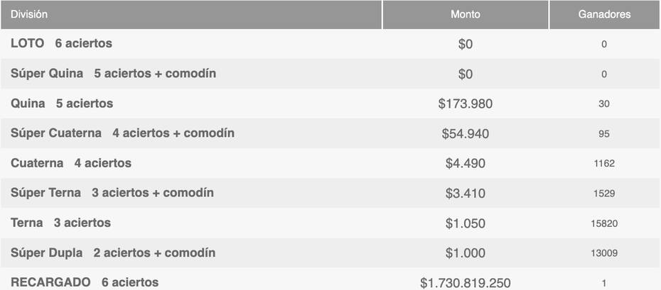The width and height of the screenshot is (661, 290).
Task: Click the $3.410 Súper Terna amount
Action: [466, 194]
